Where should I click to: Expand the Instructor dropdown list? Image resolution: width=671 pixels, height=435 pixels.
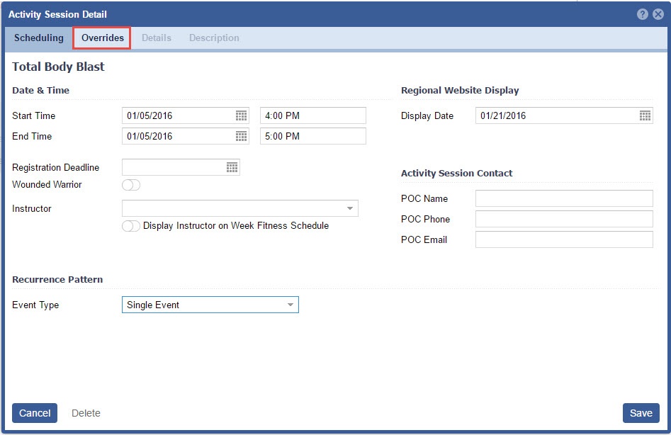(349, 208)
